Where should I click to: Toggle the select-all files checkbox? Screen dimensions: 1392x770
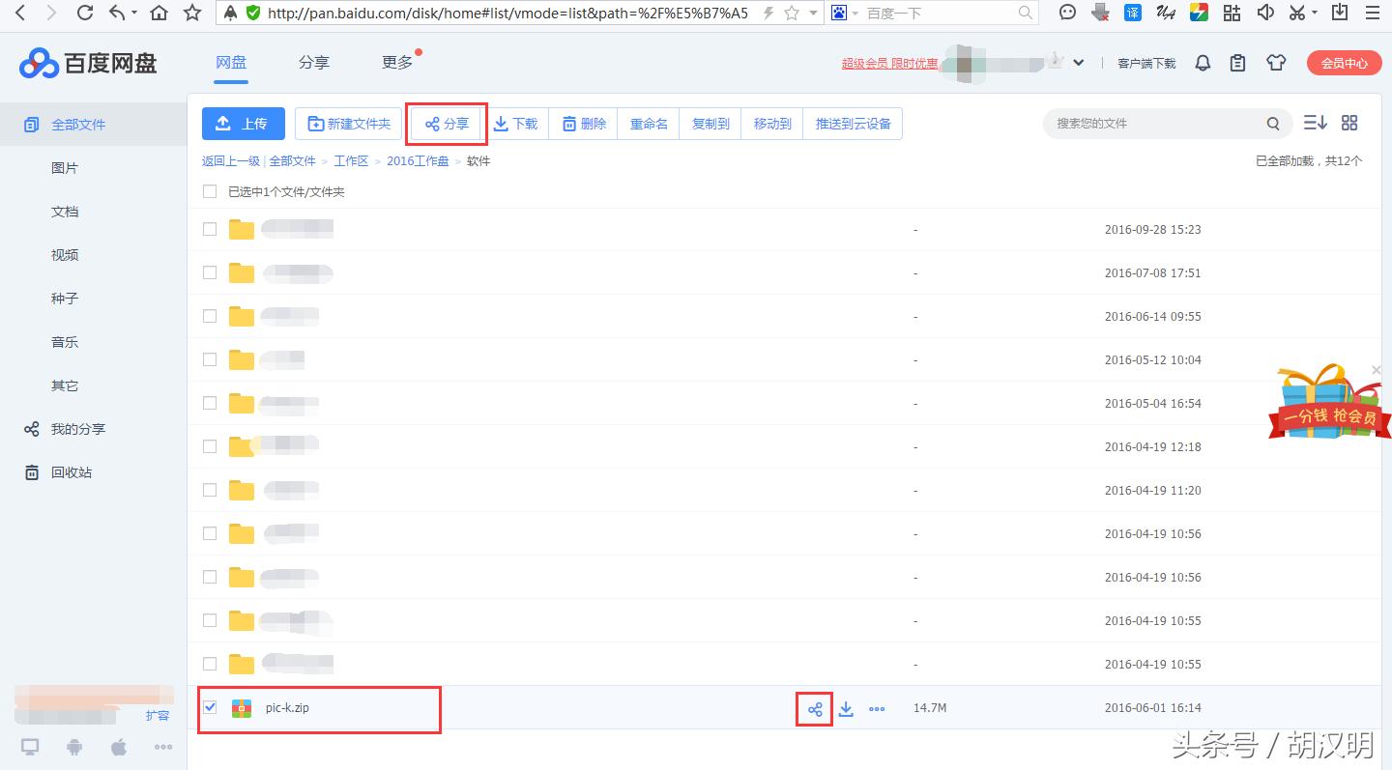pyautogui.click(x=210, y=191)
